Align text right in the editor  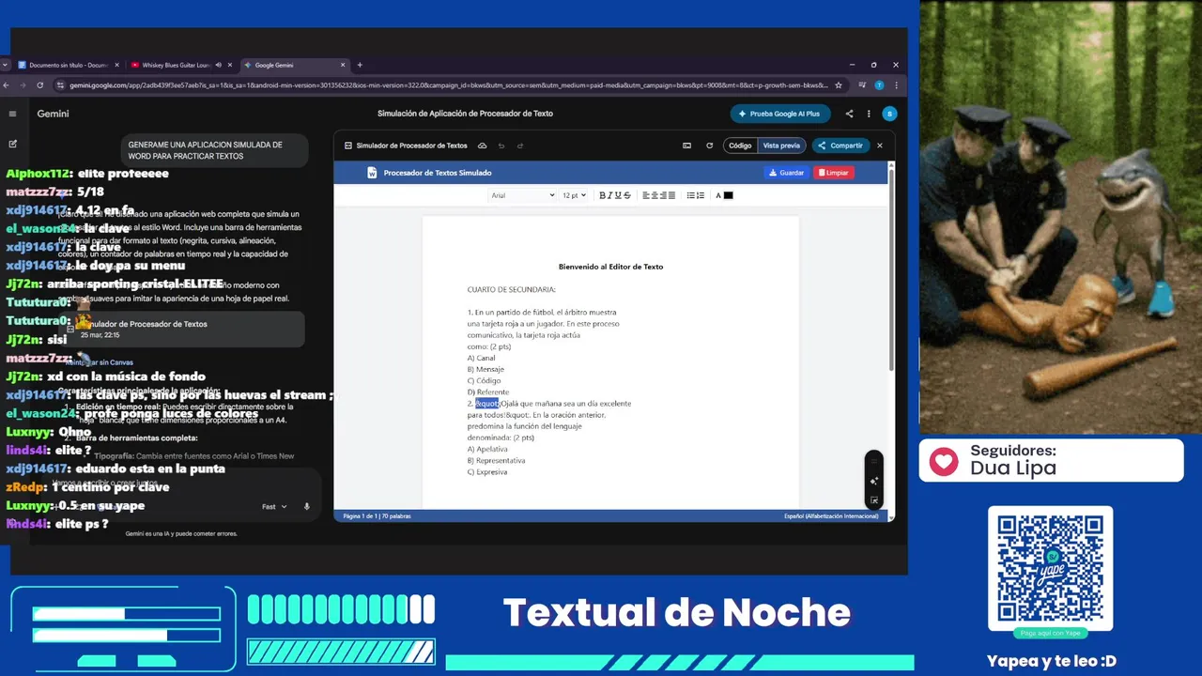click(x=663, y=195)
